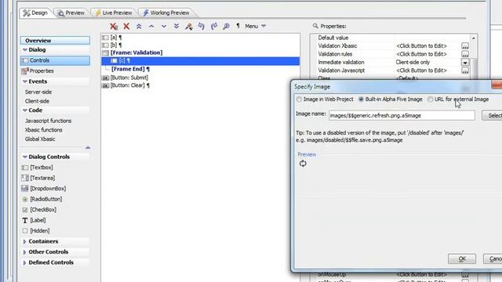Collapse the Dialog section

[x=25, y=50]
